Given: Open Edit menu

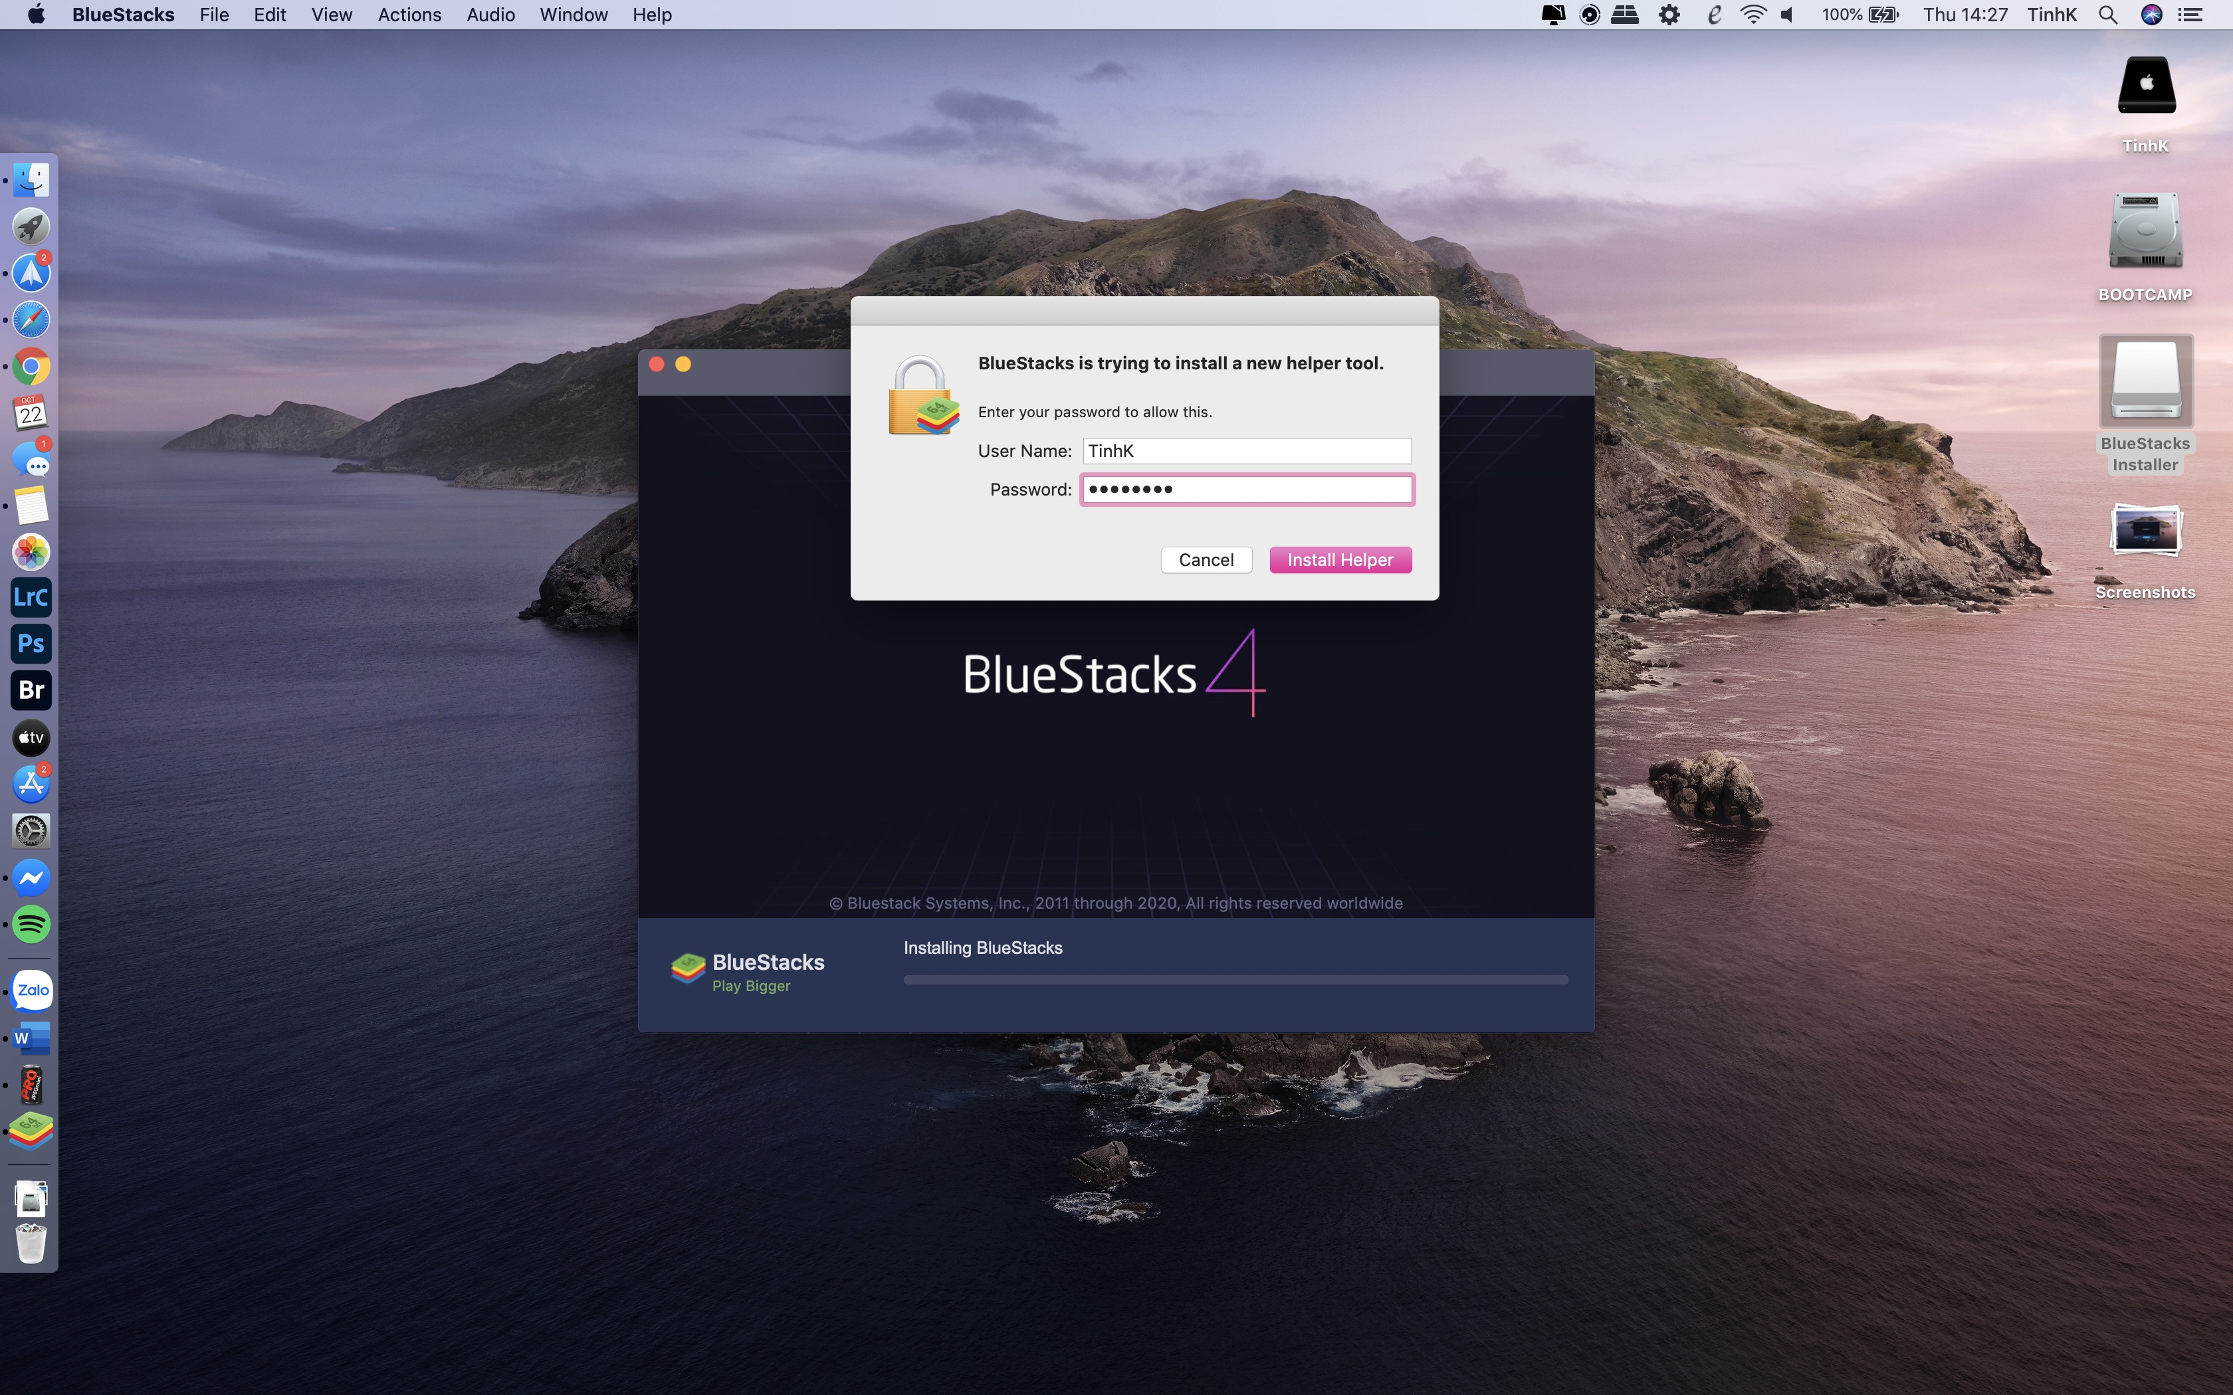Looking at the screenshot, I should (x=270, y=15).
